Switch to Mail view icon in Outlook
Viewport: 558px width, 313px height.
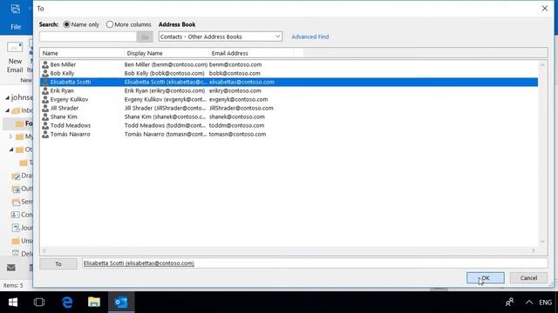point(11,268)
